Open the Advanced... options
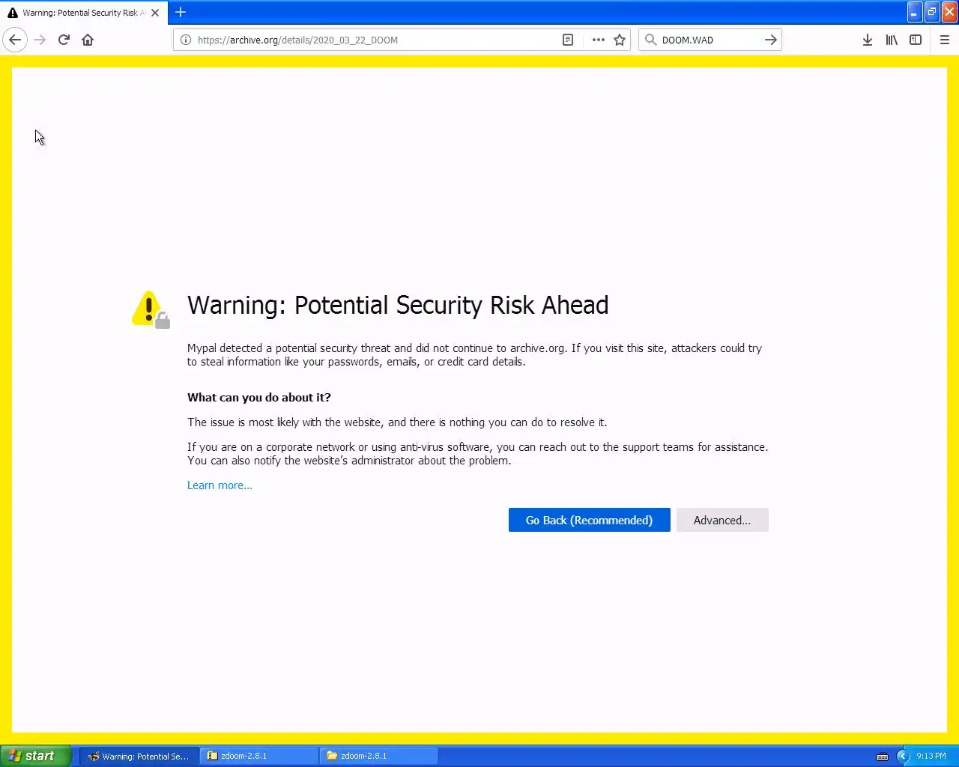 click(722, 520)
